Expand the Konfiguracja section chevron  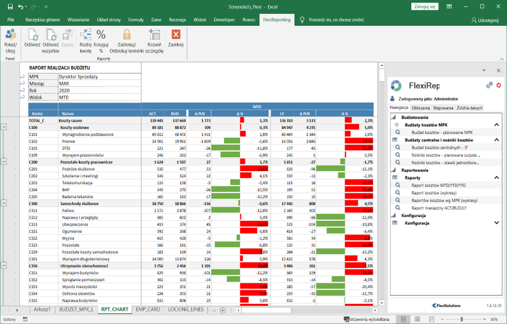tap(497, 223)
